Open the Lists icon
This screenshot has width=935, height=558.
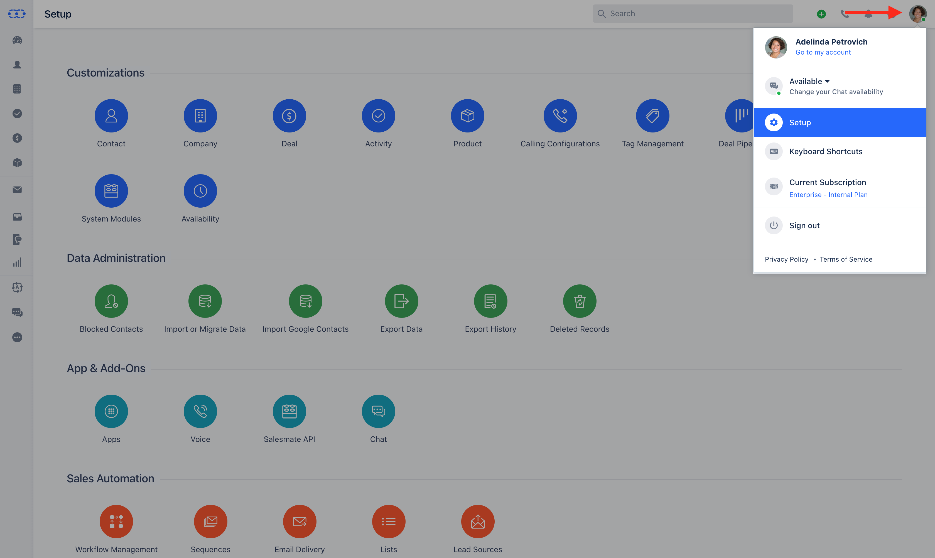tap(388, 522)
